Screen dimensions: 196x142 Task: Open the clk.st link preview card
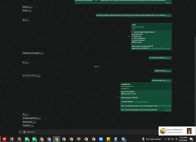coord(151,27)
